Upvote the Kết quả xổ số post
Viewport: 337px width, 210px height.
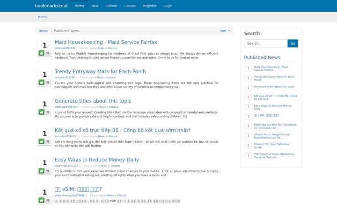[x=42, y=141]
